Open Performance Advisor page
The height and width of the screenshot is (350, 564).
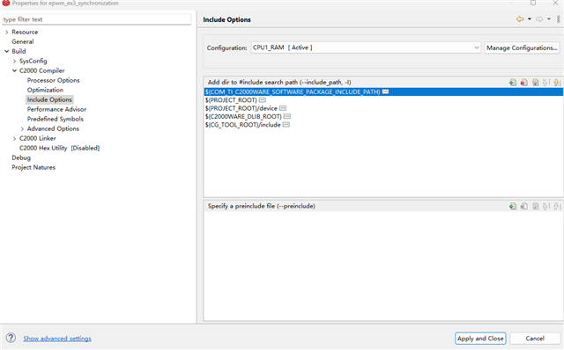[56, 109]
